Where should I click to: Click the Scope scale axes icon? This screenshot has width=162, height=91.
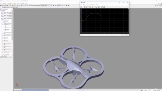pyautogui.click(x=99, y=7)
